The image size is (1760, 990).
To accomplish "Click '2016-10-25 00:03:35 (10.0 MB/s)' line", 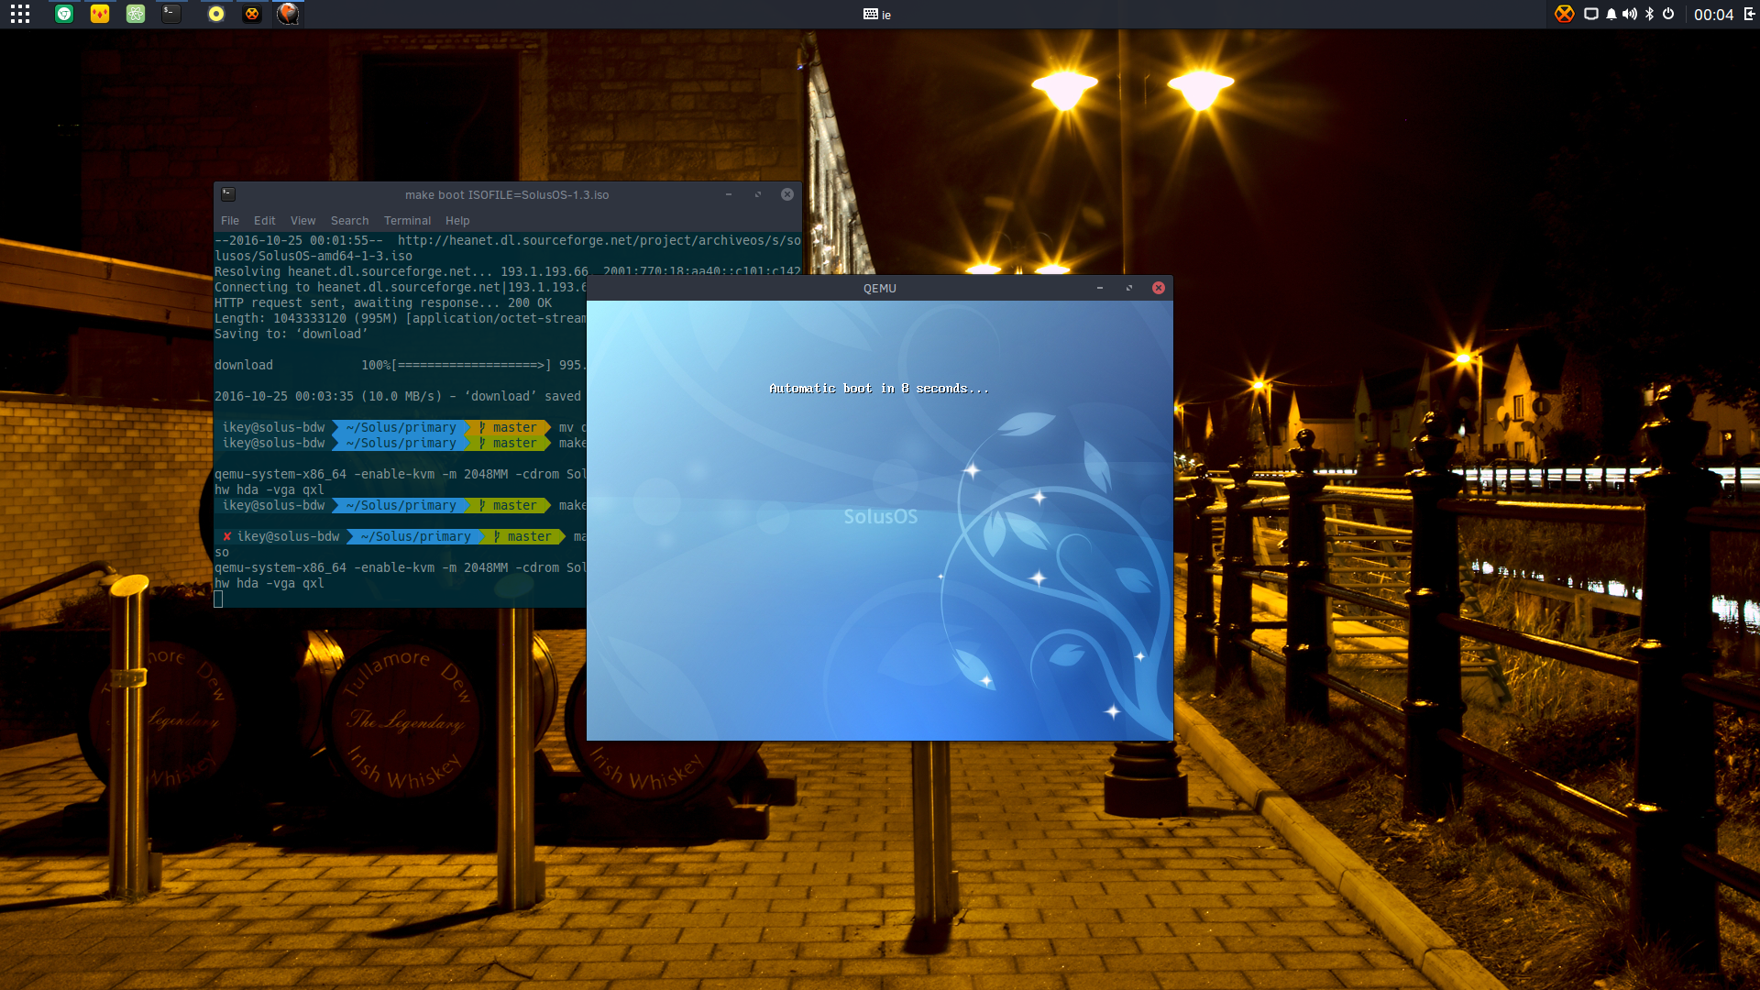I will coord(397,397).
